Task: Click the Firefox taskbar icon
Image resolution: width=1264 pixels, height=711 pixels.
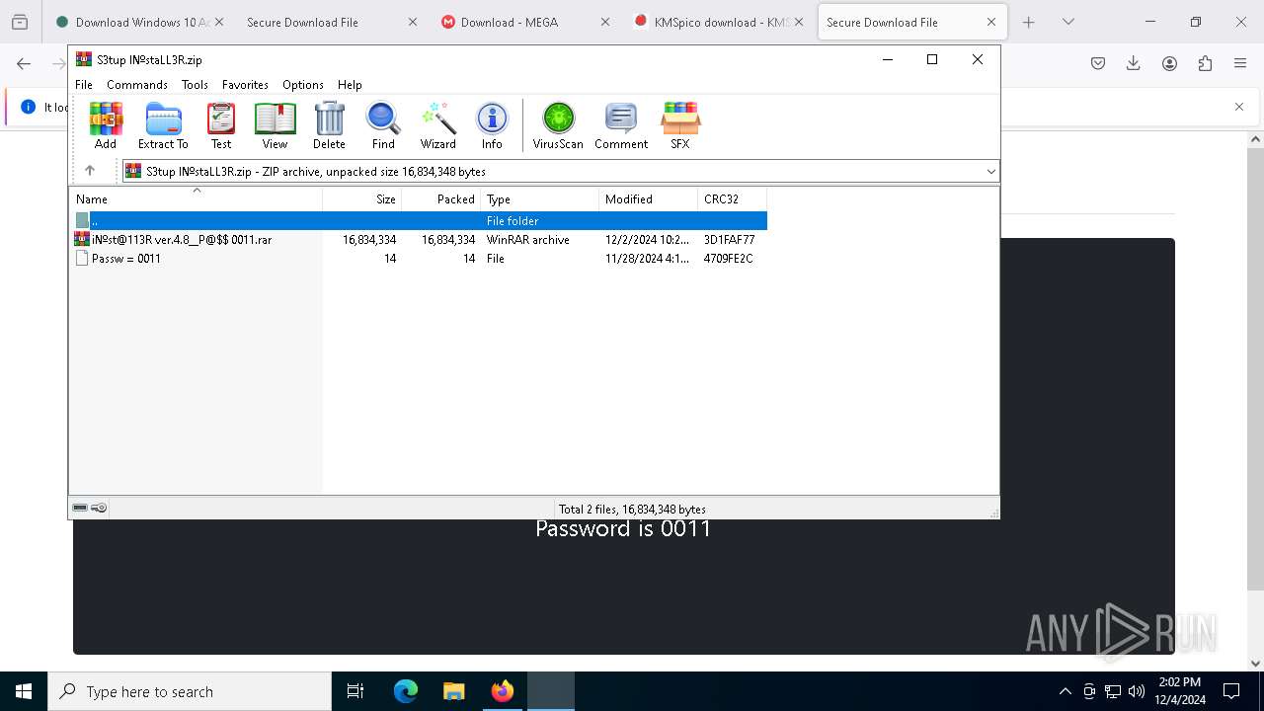Action: pos(503,691)
